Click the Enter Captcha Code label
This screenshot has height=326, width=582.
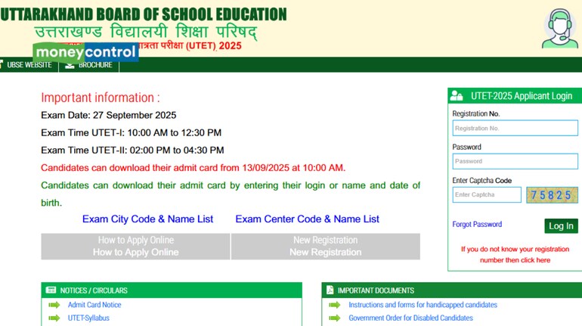(481, 181)
